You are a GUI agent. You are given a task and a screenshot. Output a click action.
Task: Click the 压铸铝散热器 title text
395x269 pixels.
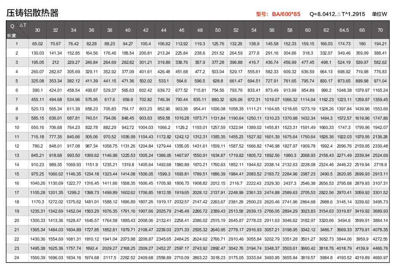[32, 13]
